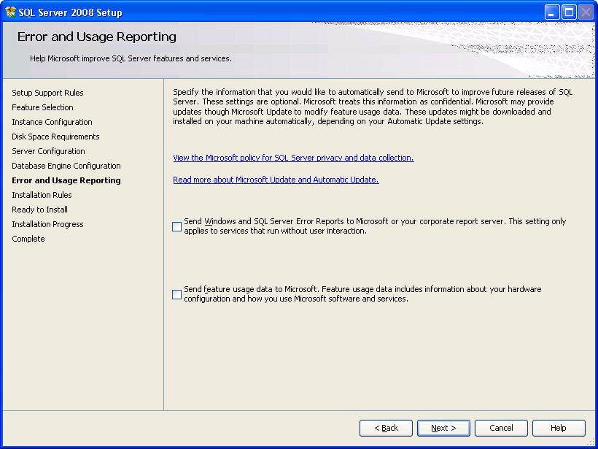Click the 'Error and Usage Reporting' page heading
The image size is (598, 449).
click(x=97, y=37)
